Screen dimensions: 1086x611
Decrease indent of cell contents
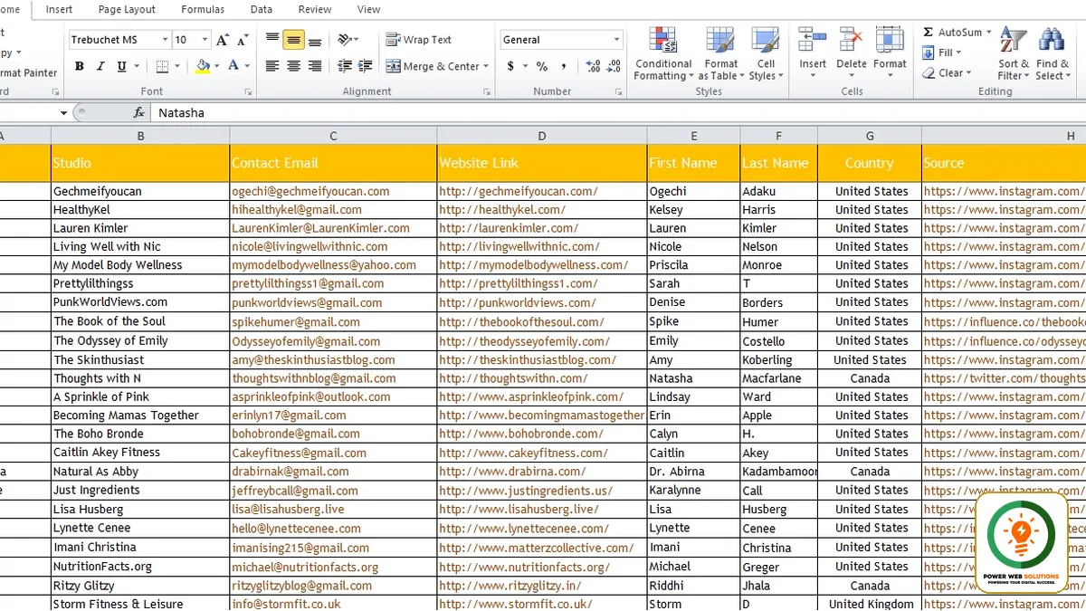tap(345, 66)
